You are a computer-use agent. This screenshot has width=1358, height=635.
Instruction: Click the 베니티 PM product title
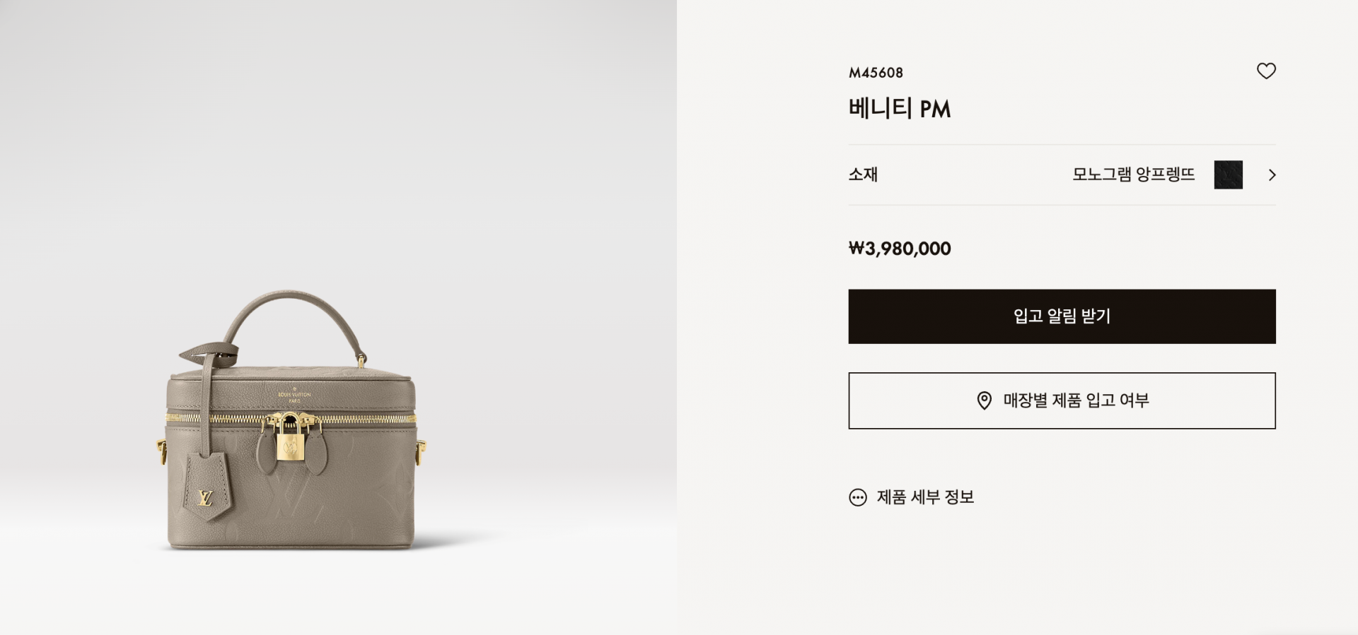point(899,109)
